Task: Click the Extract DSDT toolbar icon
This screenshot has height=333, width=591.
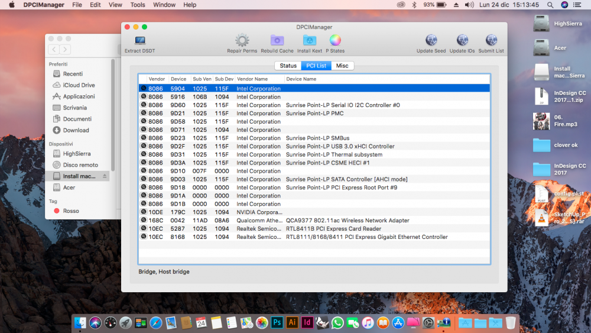Action: click(x=140, y=40)
